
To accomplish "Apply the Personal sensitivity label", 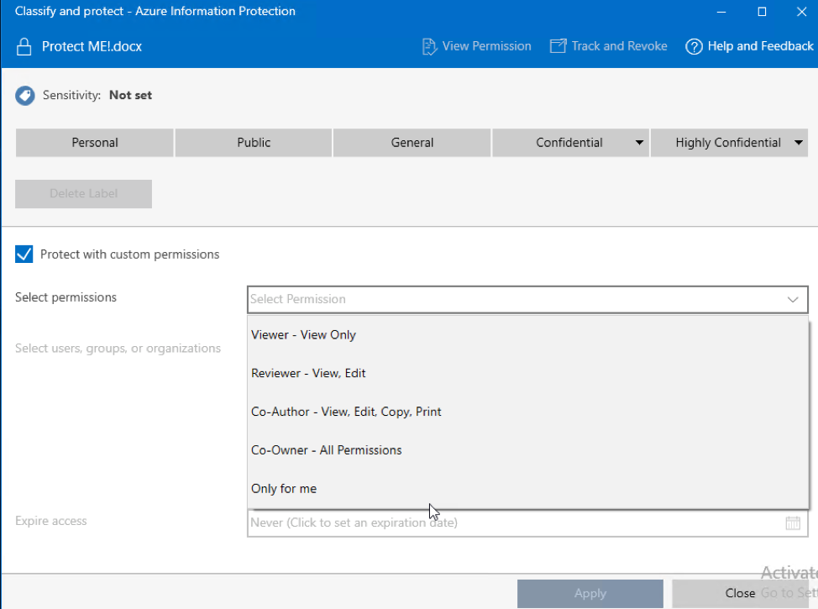I will (x=94, y=143).
